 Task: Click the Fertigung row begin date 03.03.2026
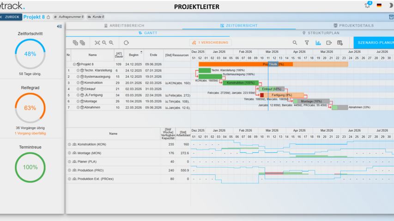(133, 95)
